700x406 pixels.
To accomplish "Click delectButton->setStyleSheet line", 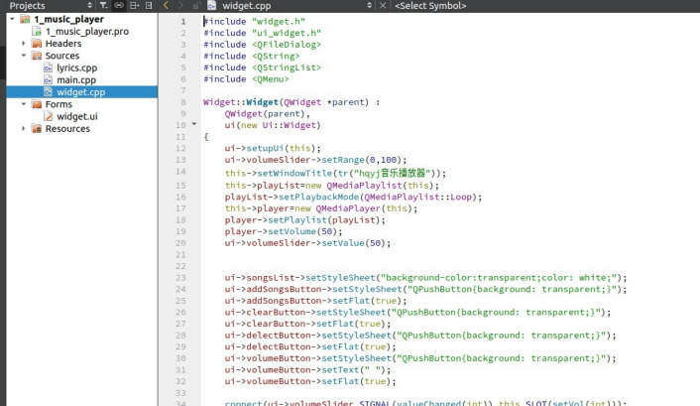I will point(420,336).
